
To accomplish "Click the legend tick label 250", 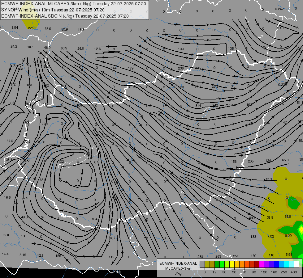I will click(x=284, y=272).
